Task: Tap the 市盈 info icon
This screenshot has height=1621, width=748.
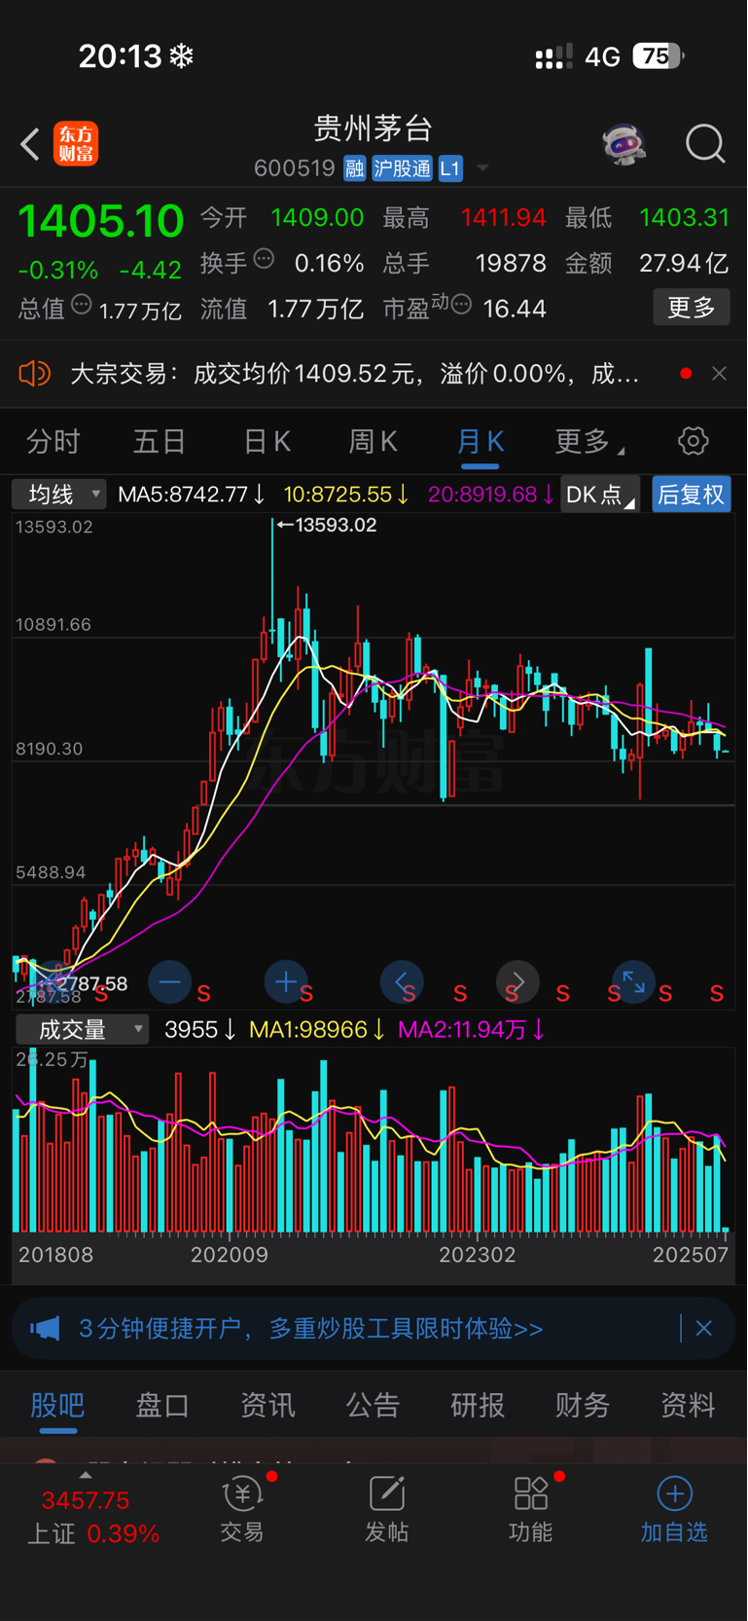Action: tap(462, 305)
